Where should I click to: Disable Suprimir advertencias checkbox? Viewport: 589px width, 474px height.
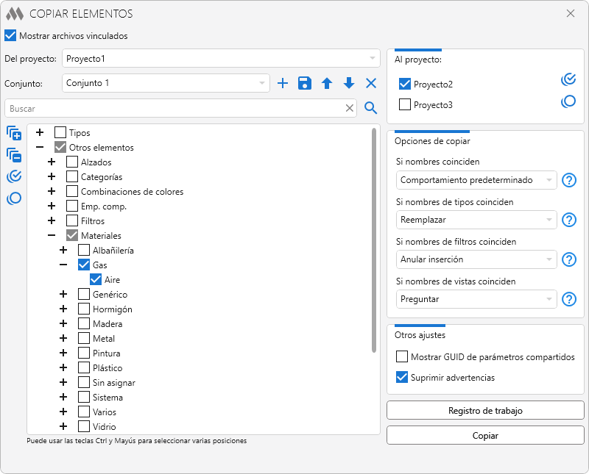tap(402, 377)
